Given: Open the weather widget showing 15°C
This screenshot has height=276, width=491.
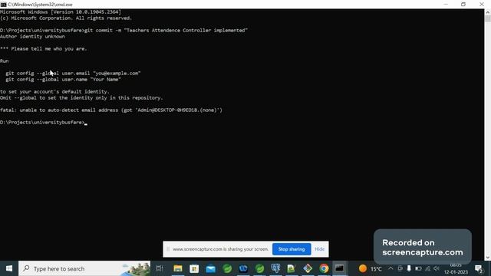Looking at the screenshot, I should point(371,268).
